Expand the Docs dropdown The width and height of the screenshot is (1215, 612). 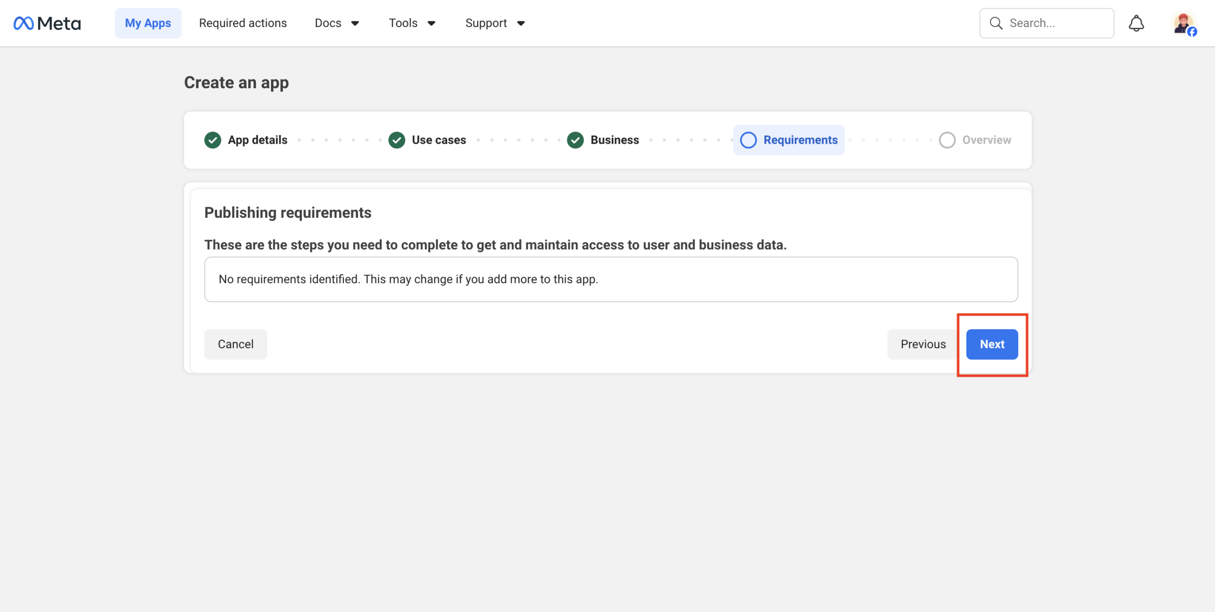(336, 23)
